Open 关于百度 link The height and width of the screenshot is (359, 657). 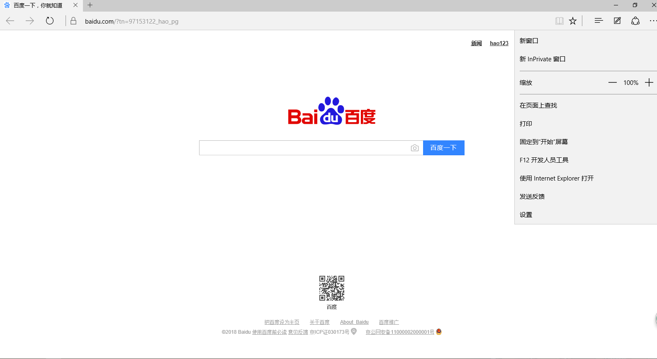[319, 322]
